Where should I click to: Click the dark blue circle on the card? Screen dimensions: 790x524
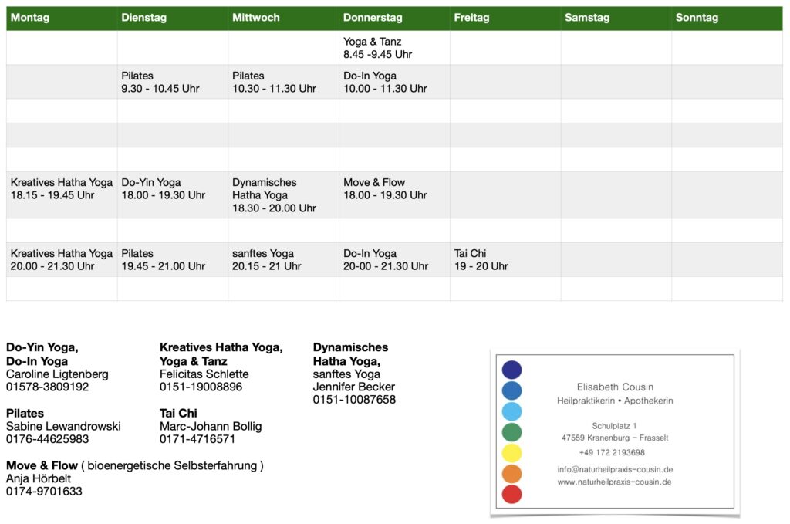point(511,370)
